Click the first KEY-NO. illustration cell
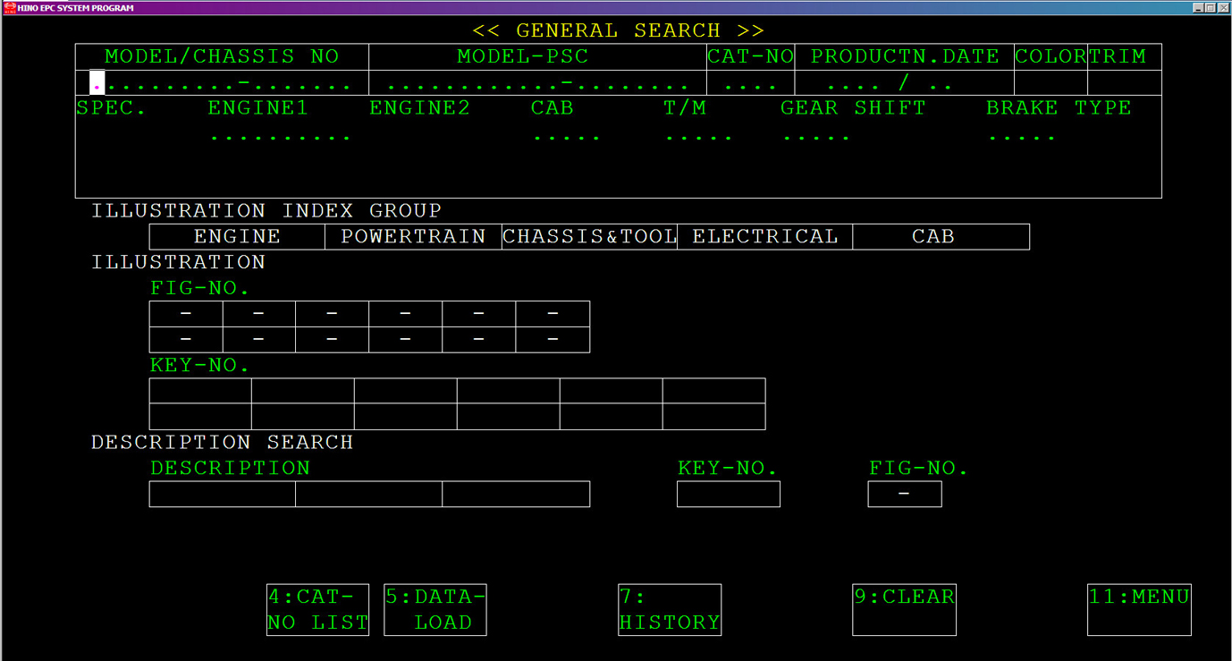 coord(200,391)
